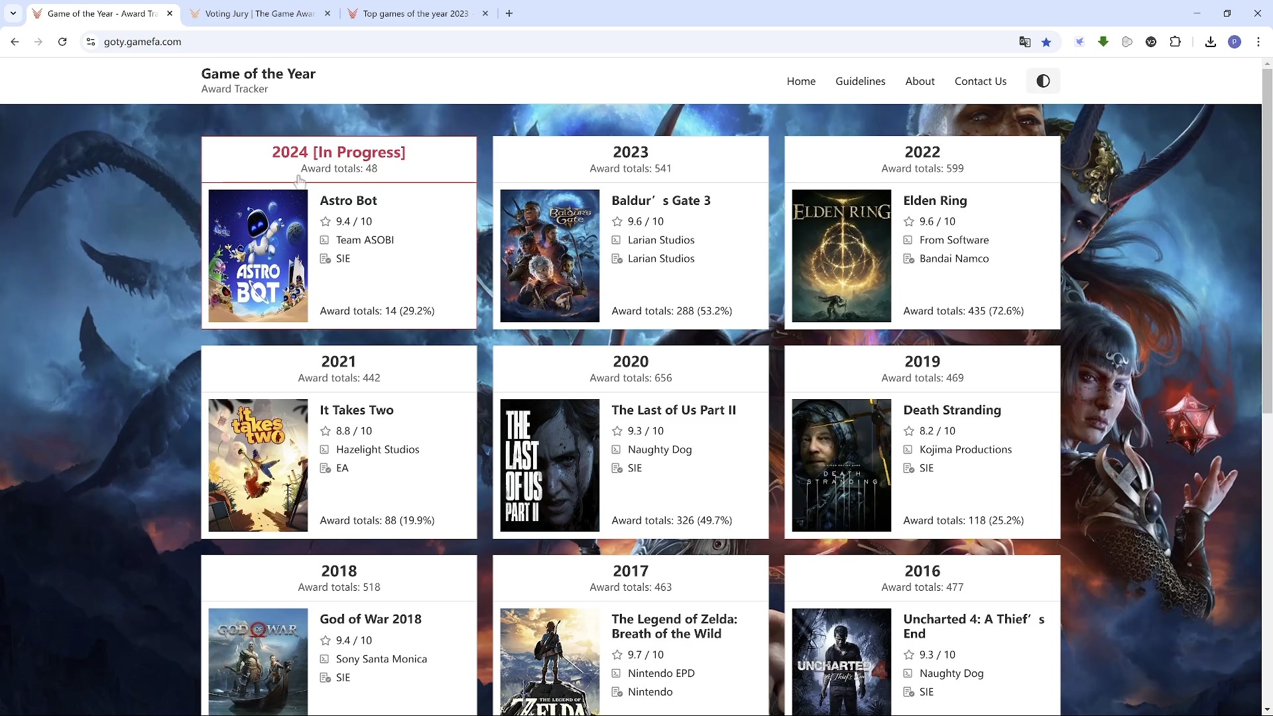Bookmark this page star icon

click(1046, 42)
